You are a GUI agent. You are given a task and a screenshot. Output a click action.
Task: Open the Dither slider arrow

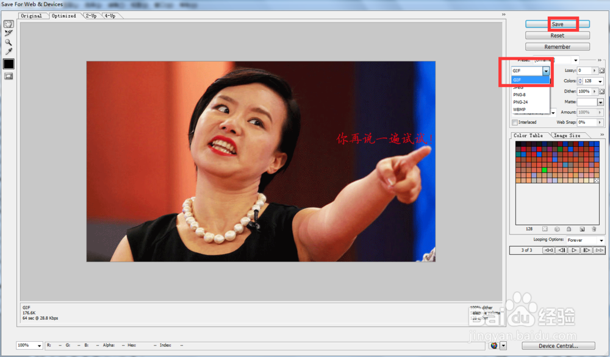pos(594,91)
